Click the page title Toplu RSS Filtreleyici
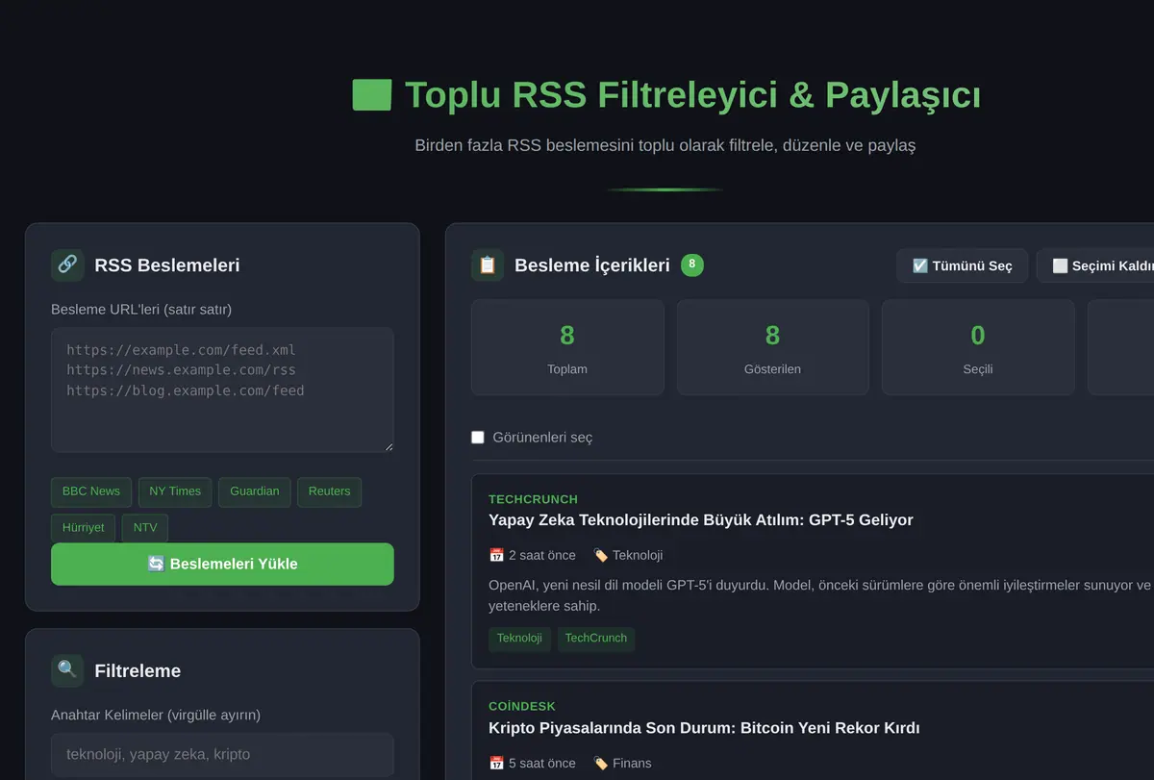 coord(692,95)
